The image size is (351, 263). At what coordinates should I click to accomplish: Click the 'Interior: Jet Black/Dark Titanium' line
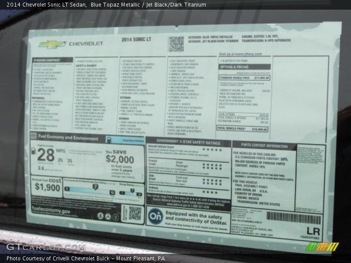point(213,41)
